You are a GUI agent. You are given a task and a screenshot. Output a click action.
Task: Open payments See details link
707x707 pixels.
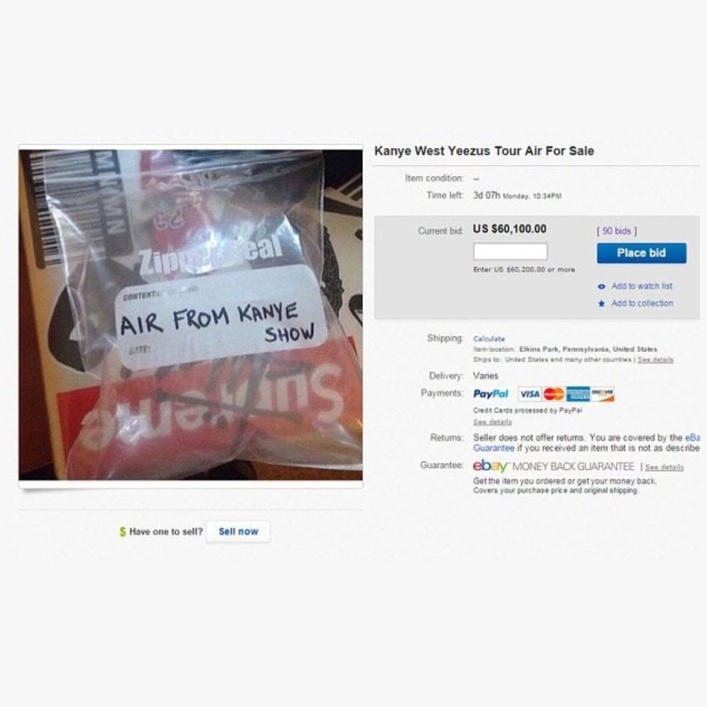coord(493,422)
